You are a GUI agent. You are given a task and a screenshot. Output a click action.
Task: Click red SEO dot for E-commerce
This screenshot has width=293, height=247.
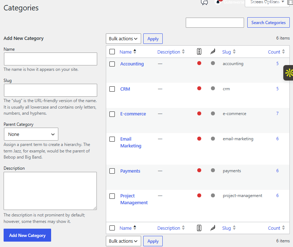tap(199, 113)
